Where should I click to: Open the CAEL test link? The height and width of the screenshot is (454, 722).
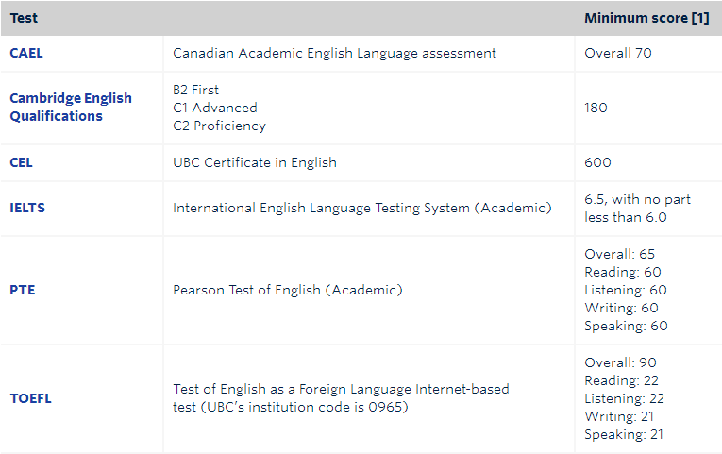(x=26, y=53)
